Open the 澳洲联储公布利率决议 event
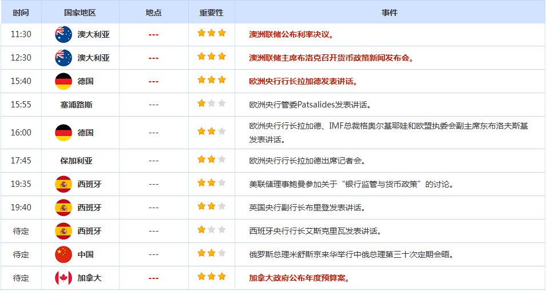The width and height of the screenshot is (547, 291). (291, 34)
